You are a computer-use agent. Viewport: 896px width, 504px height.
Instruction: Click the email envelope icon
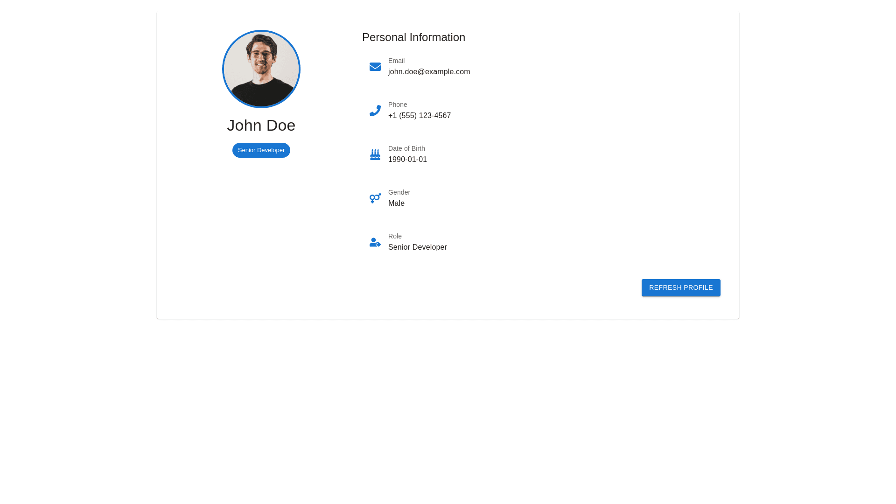tap(375, 67)
